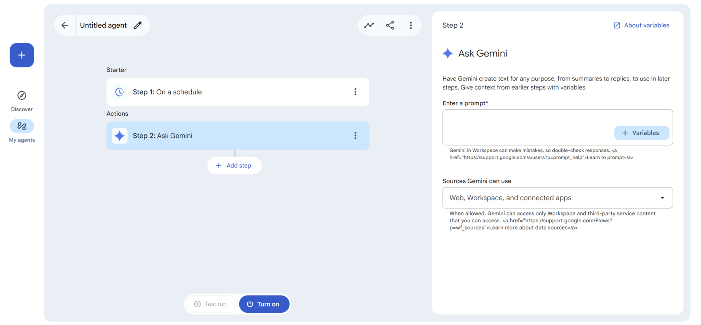701x325 pixels.
Task: Click the share icon
Action: 390,25
